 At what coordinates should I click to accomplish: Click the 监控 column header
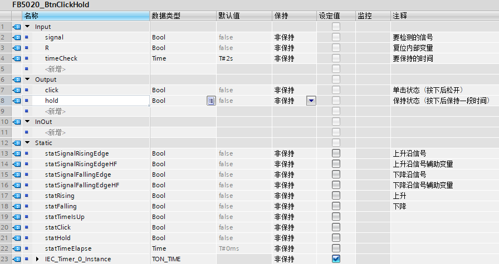coord(373,16)
